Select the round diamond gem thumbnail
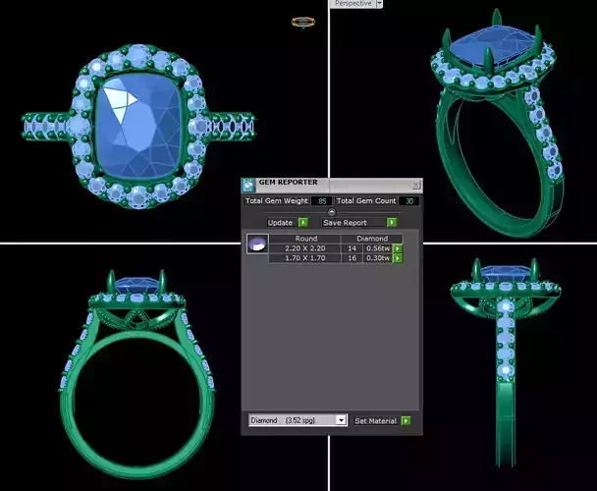Screen dimensions: 597x491 257,245
